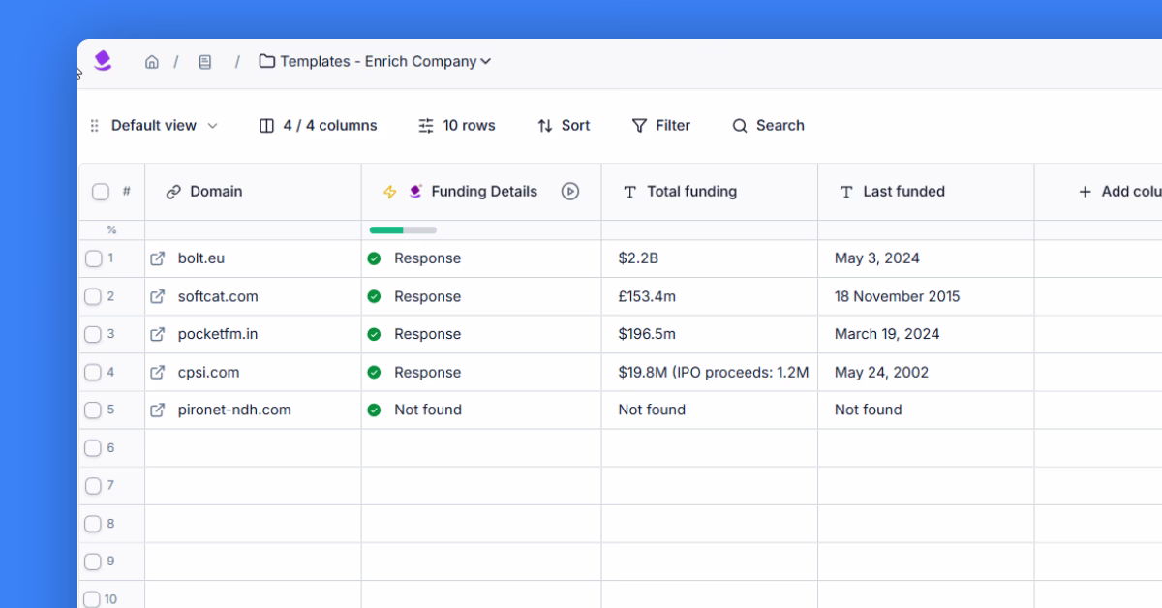Open Templates - Enrich Company dropdown
This screenshot has height=608, width=1162.
(376, 61)
